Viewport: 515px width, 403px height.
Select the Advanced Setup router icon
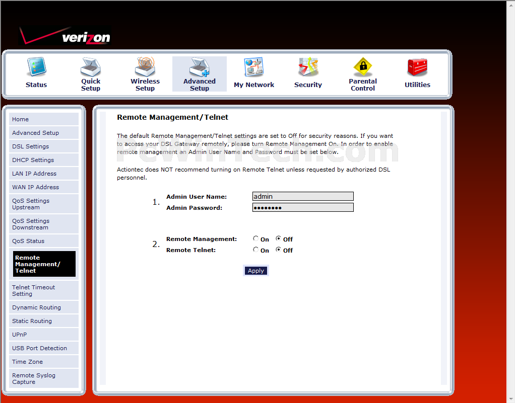(200, 67)
